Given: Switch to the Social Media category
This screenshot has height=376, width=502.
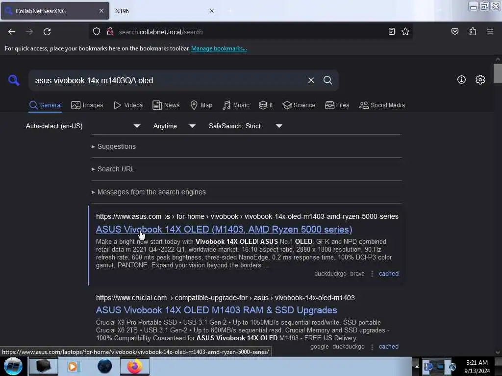Looking at the screenshot, I should pyautogui.click(x=382, y=105).
